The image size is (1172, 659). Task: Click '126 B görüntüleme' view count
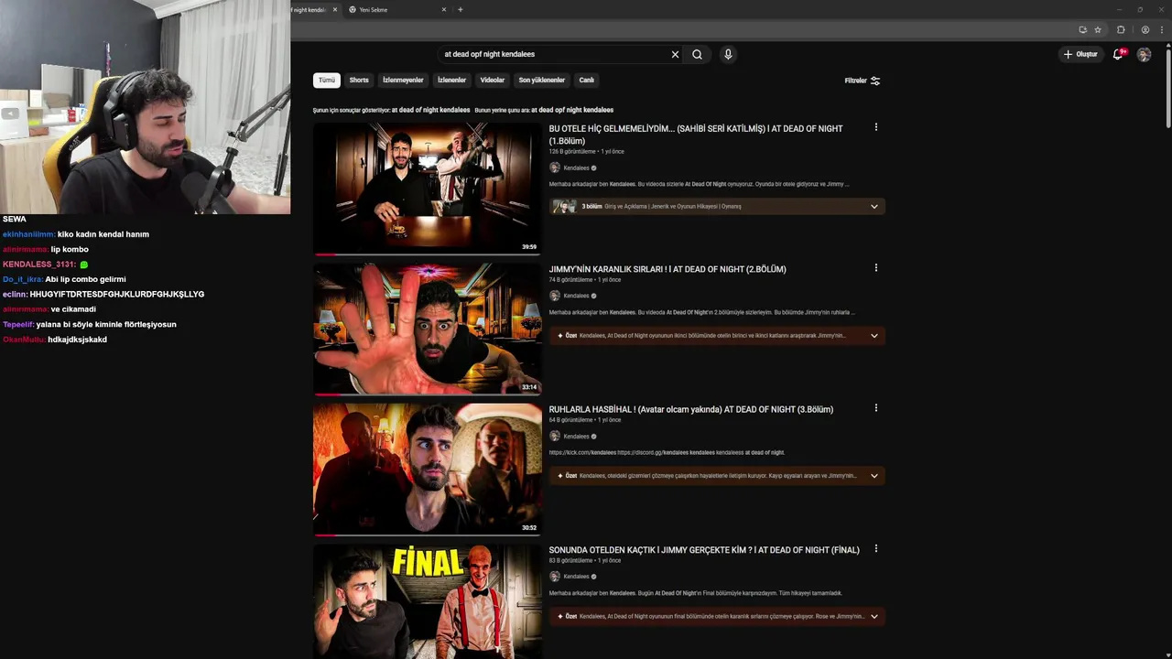point(571,152)
